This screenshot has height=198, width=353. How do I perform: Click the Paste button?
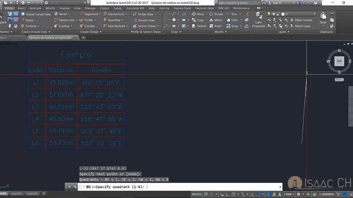coord(323,18)
